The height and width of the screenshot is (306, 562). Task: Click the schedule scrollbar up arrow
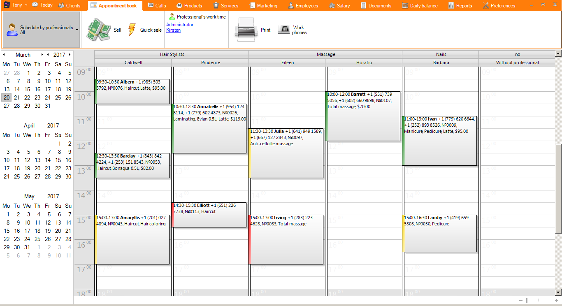tap(558, 53)
